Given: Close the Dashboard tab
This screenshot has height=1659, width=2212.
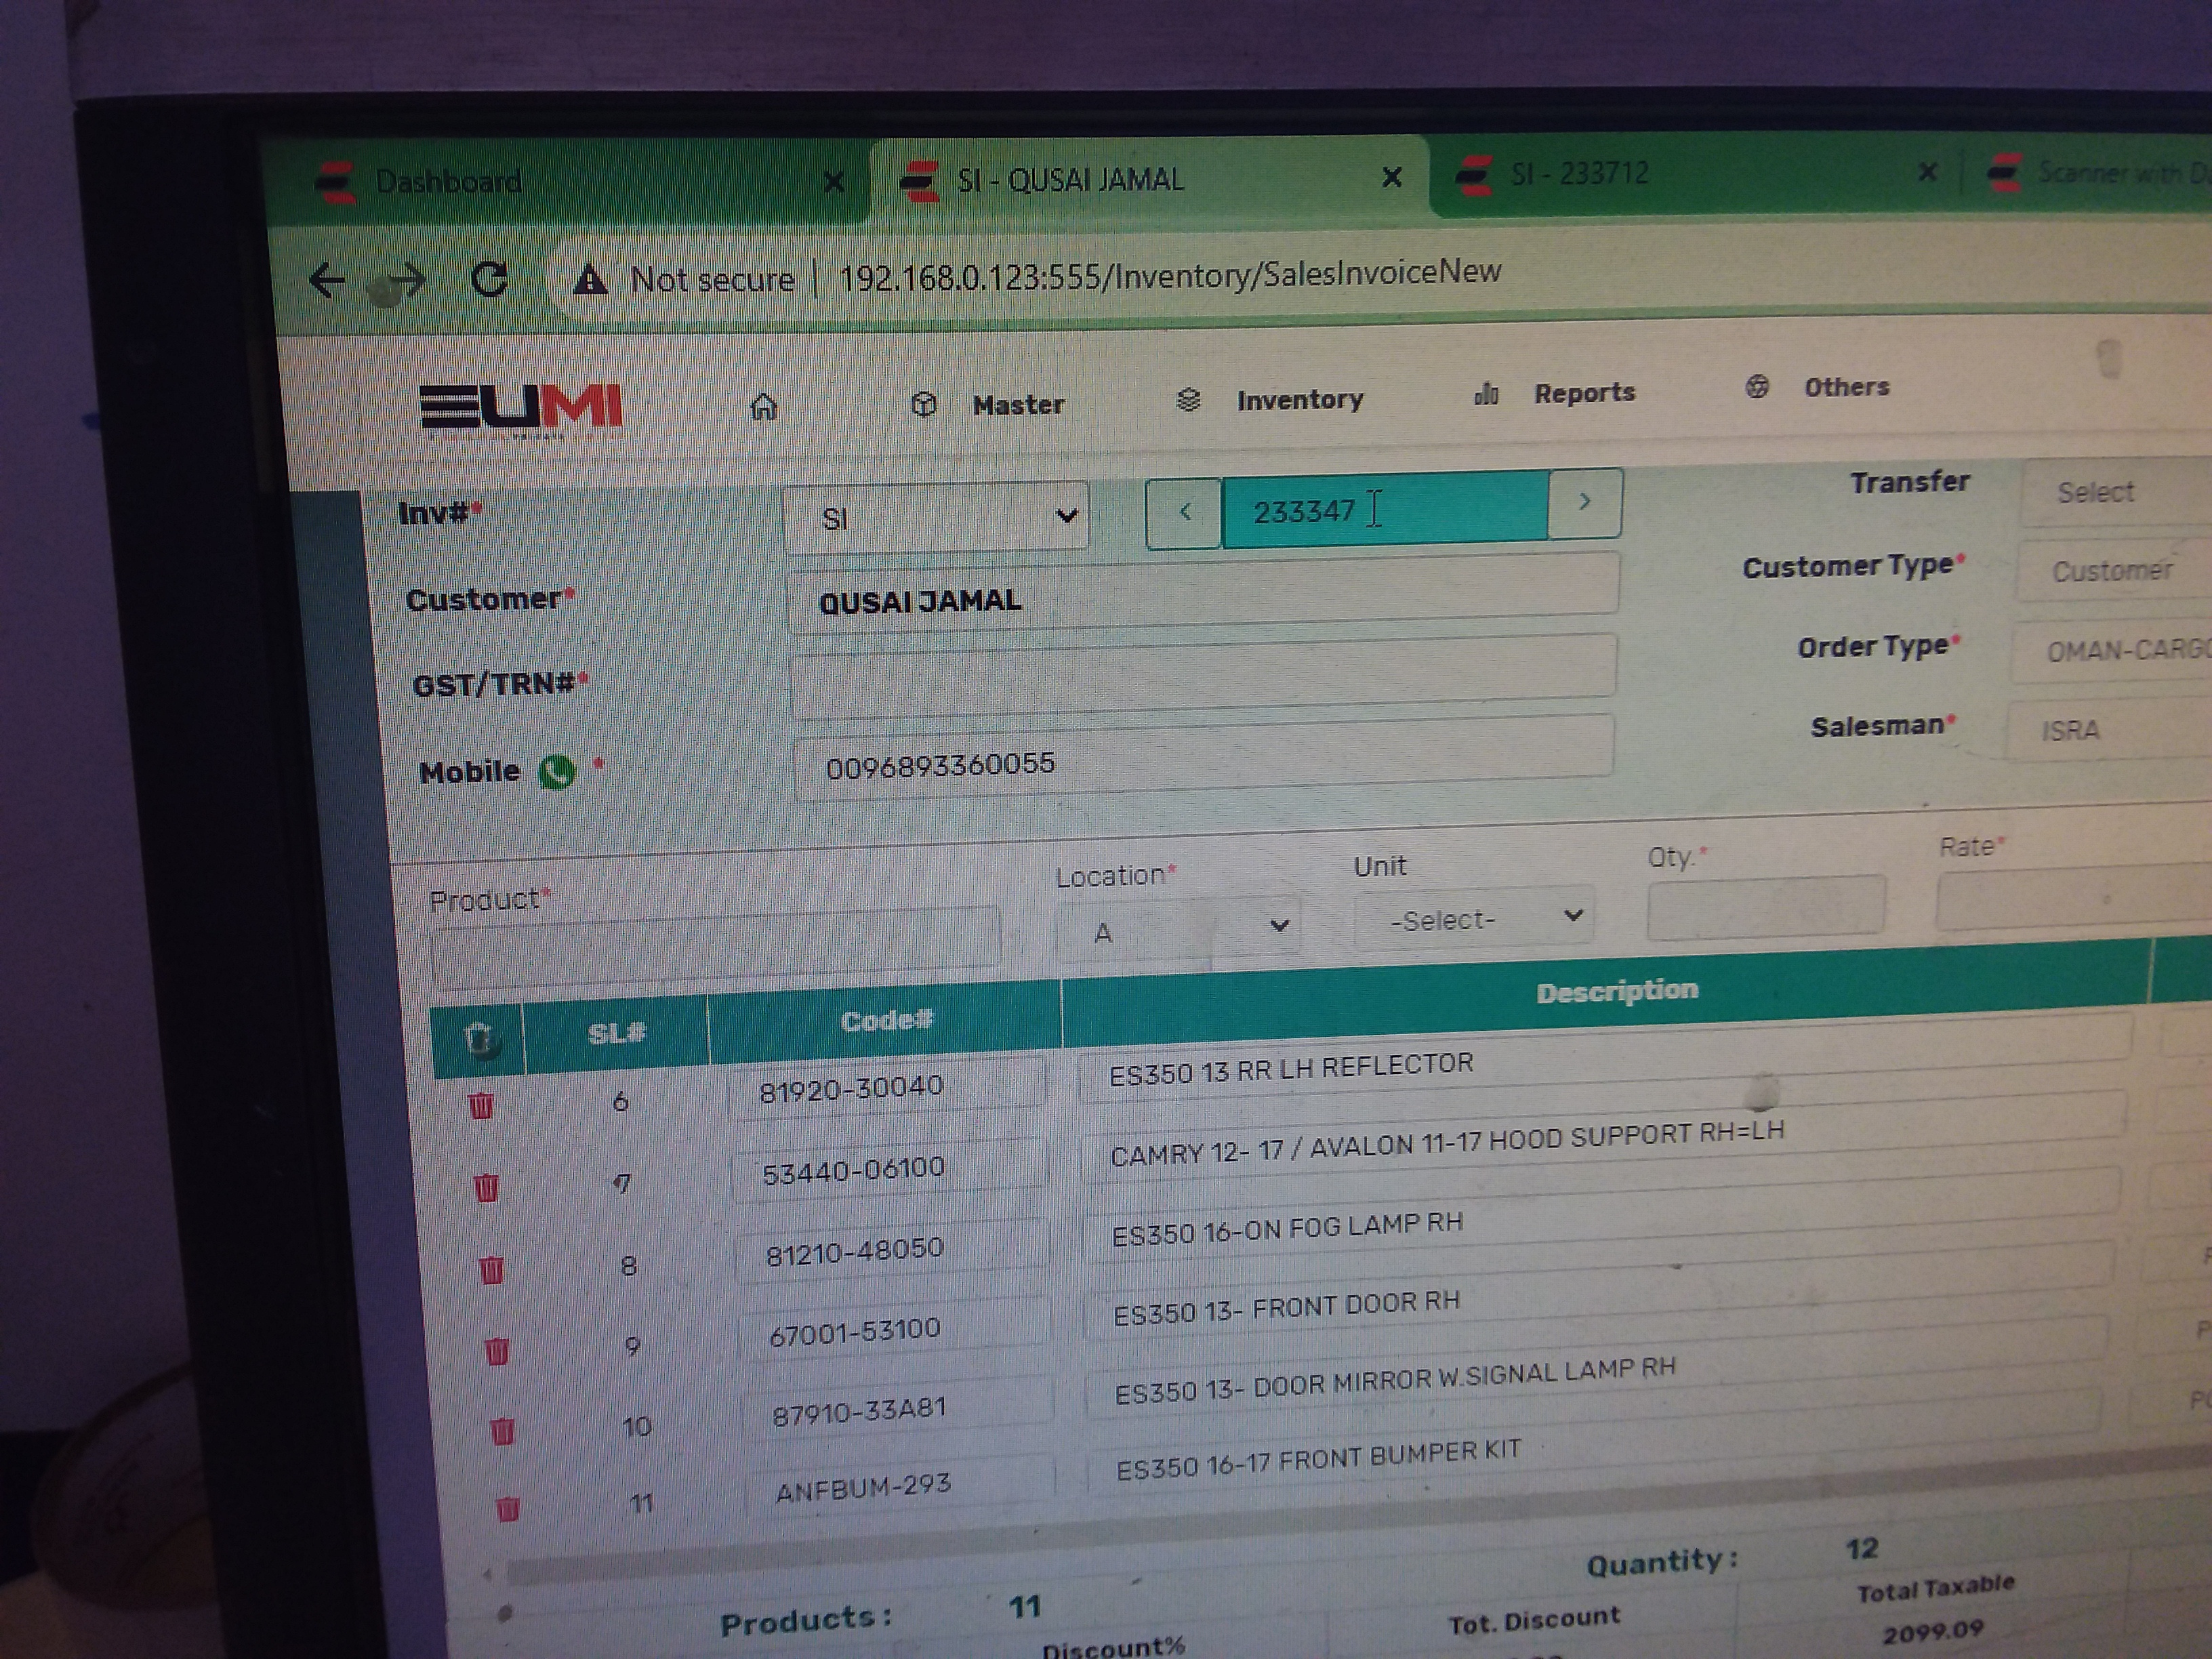Looking at the screenshot, I should tap(834, 182).
